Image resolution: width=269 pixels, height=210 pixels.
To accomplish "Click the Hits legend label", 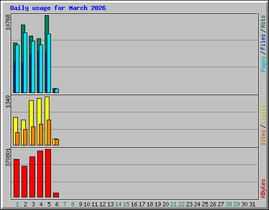I will (263, 22).
